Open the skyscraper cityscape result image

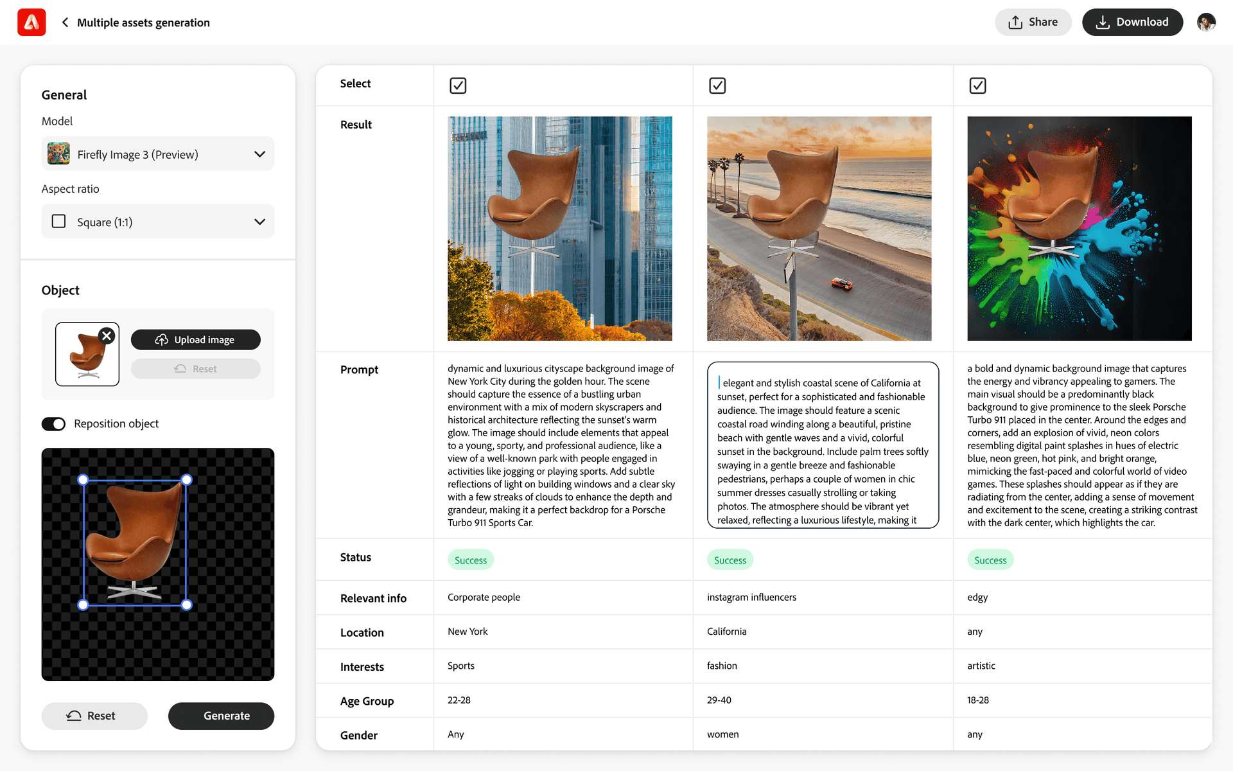560,229
